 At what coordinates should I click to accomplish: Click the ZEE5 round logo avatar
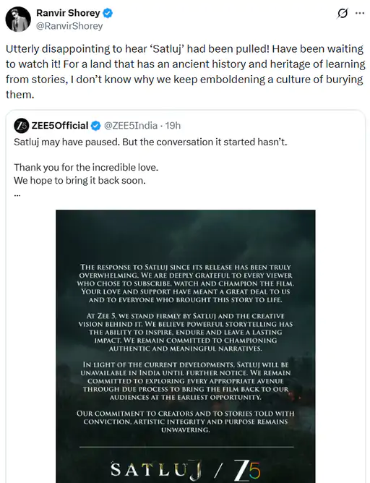click(21, 126)
